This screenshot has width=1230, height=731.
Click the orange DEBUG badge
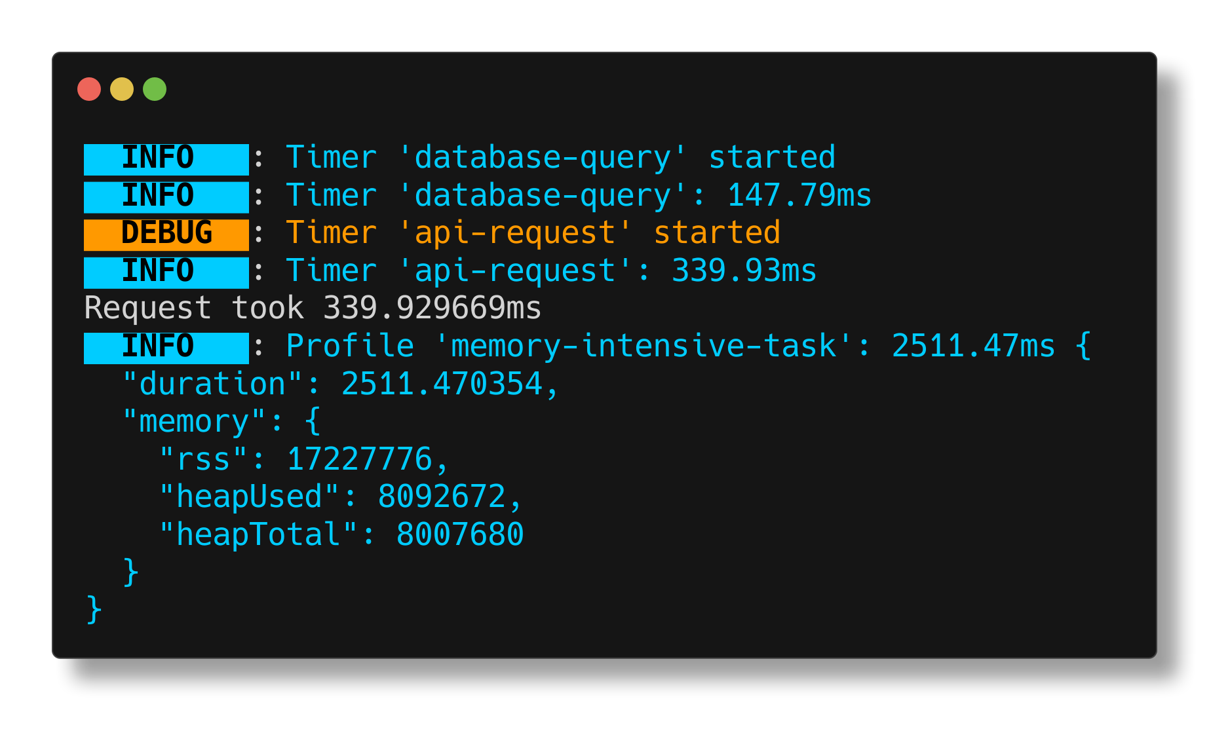tap(164, 233)
